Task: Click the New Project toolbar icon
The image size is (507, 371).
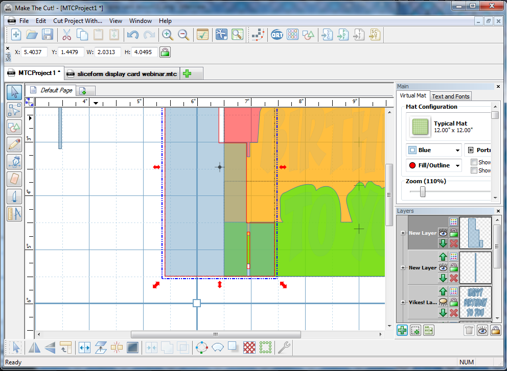Action: click(x=16, y=35)
